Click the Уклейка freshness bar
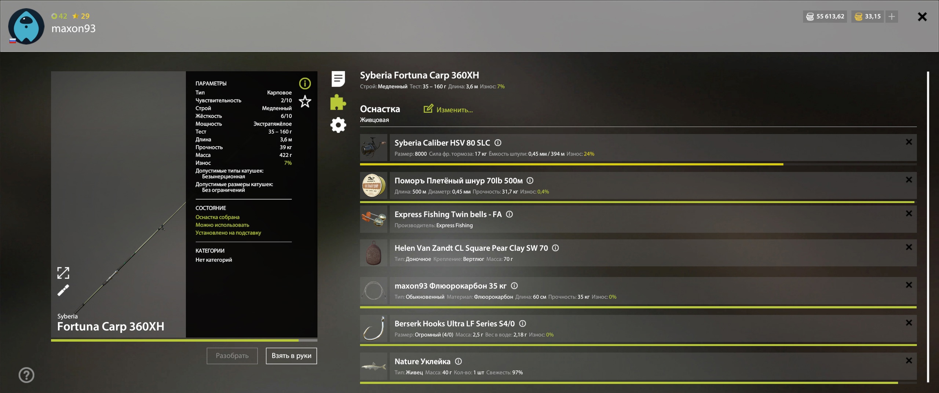Viewport: 939px width, 393px height. click(638, 383)
